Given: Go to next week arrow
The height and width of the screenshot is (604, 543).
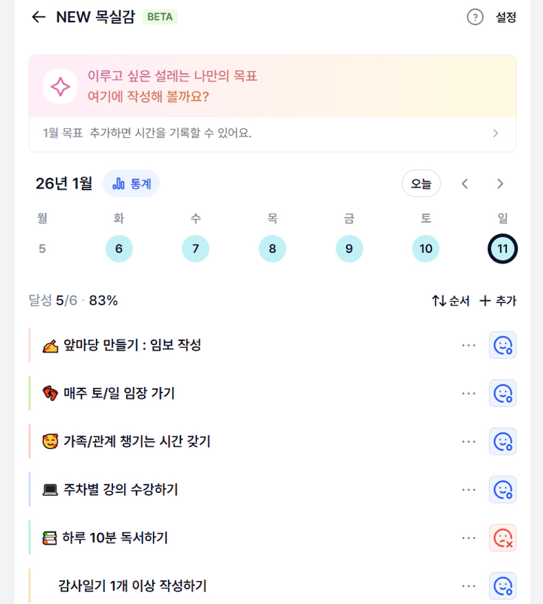Looking at the screenshot, I should click(x=500, y=183).
